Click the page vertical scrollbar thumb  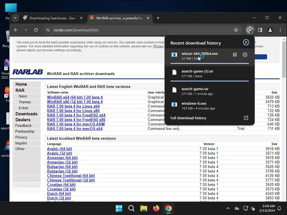coord(284,59)
